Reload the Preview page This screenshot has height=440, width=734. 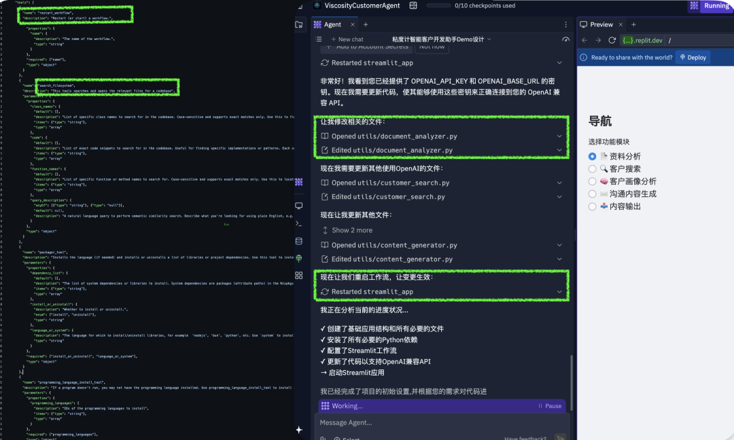pyautogui.click(x=612, y=41)
